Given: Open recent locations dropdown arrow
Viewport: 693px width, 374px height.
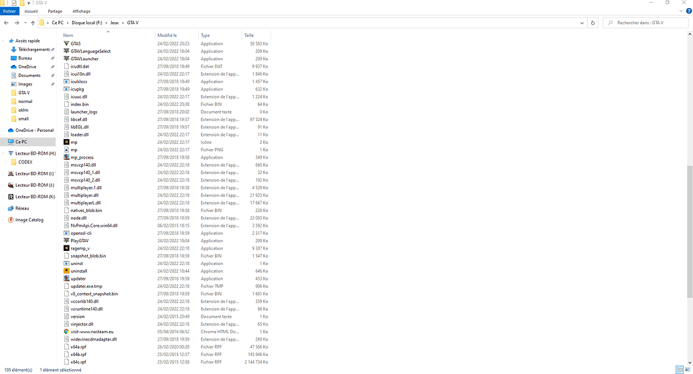Looking at the screenshot, I should point(25,23).
